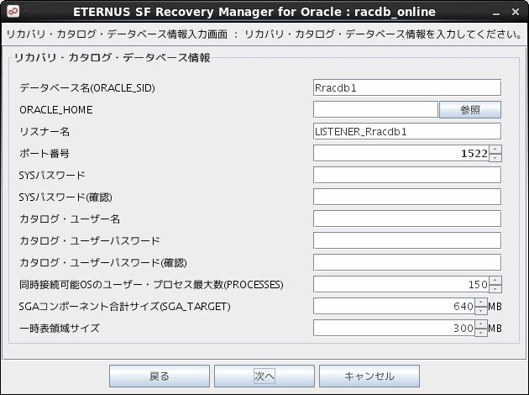Decrease the SGA_TARGET size with down arrow
This screenshot has width=529, height=395.
(481, 310)
